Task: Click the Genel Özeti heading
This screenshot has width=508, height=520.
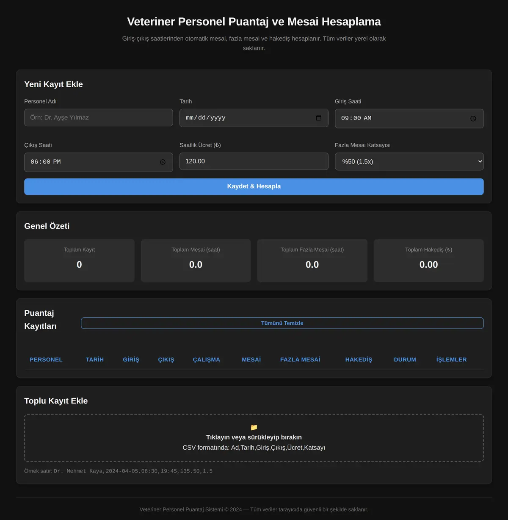Action: pyautogui.click(x=47, y=226)
